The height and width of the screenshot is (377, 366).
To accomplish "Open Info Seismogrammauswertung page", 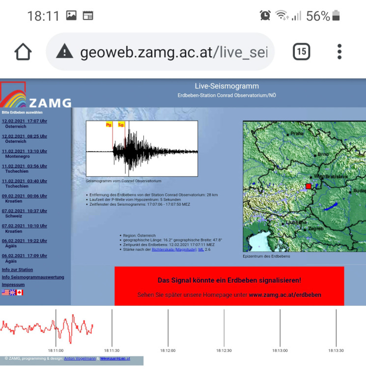I will (33, 277).
